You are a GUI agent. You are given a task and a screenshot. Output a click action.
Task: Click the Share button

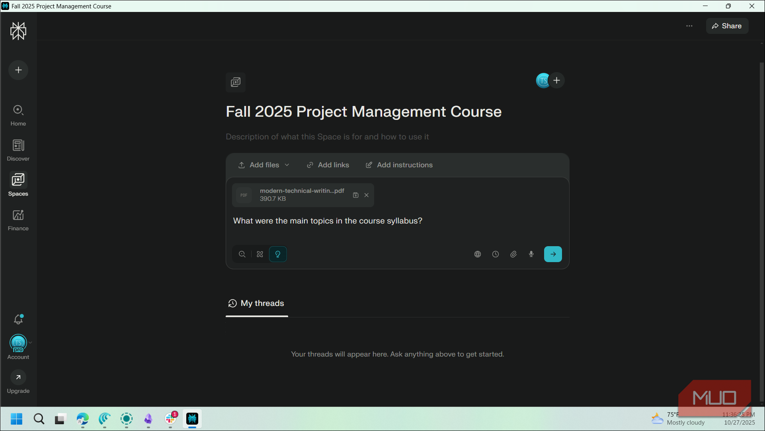coord(727,26)
